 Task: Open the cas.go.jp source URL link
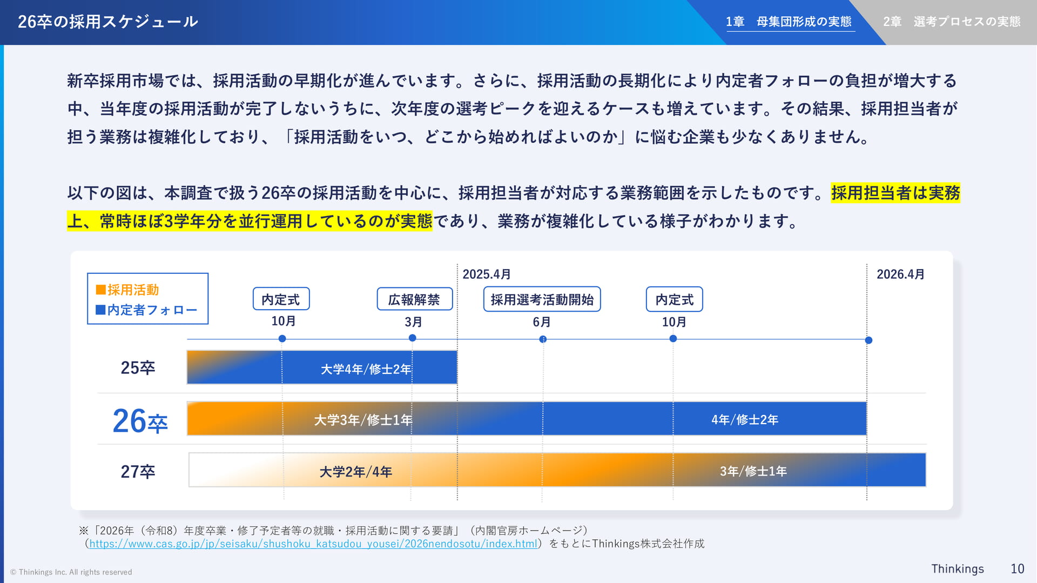313,544
